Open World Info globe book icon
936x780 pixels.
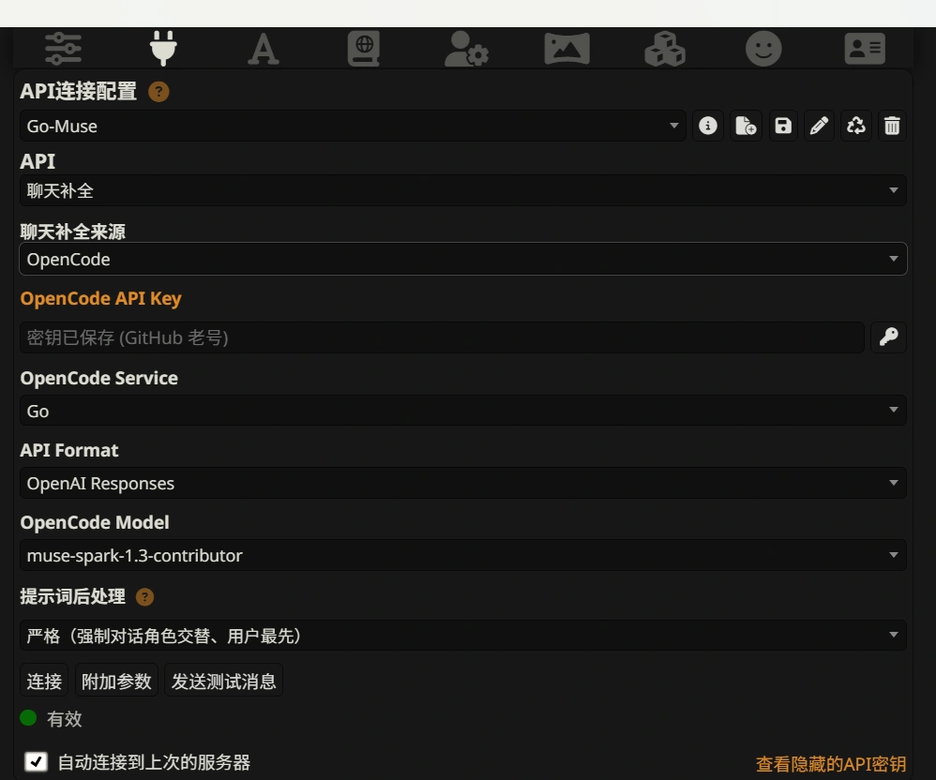(x=364, y=49)
